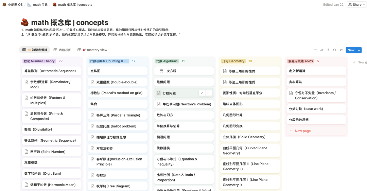The width and height of the screenshot is (367, 191).
Task: Click page icon on 等边三角形的性质 card
Action: (225, 82)
